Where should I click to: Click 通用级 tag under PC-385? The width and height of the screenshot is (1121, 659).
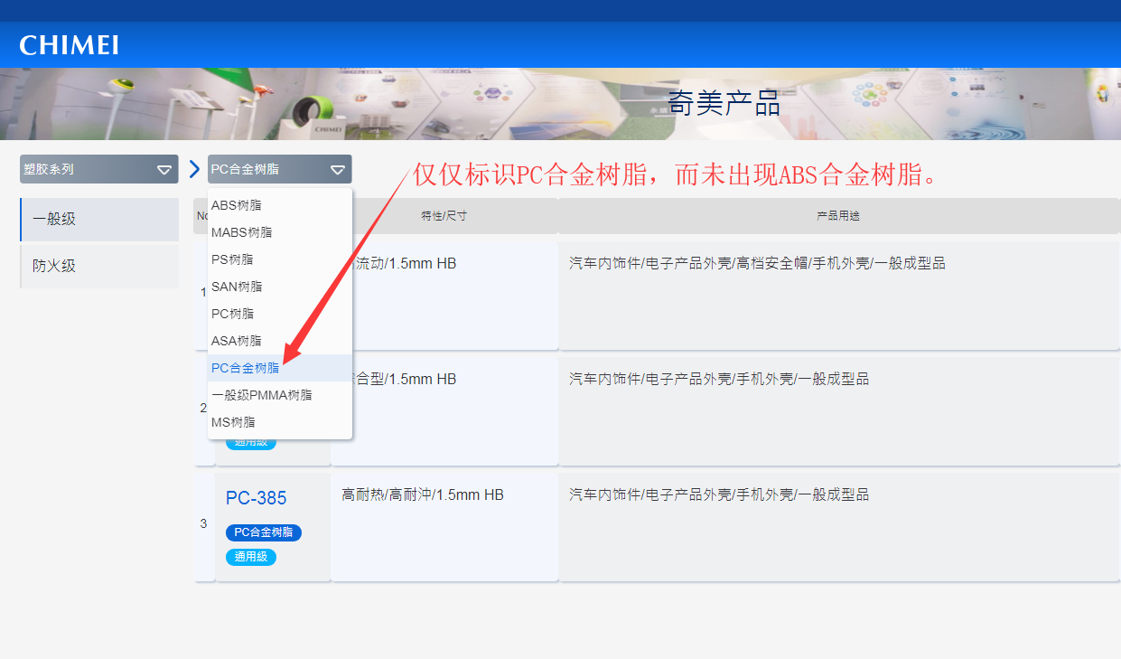pyautogui.click(x=250, y=557)
